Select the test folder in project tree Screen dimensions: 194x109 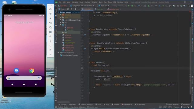coord(65,32)
